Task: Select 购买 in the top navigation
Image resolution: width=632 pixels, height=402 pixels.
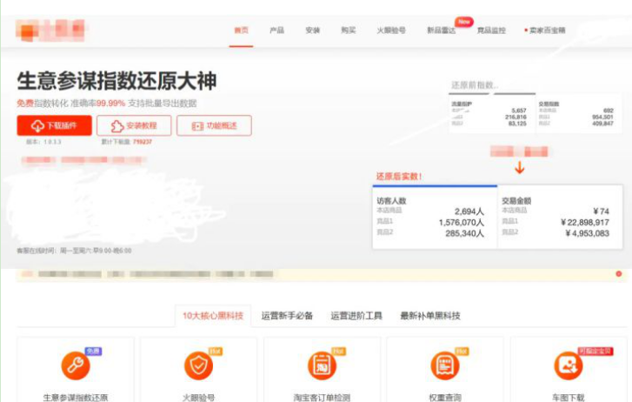Action: [349, 30]
